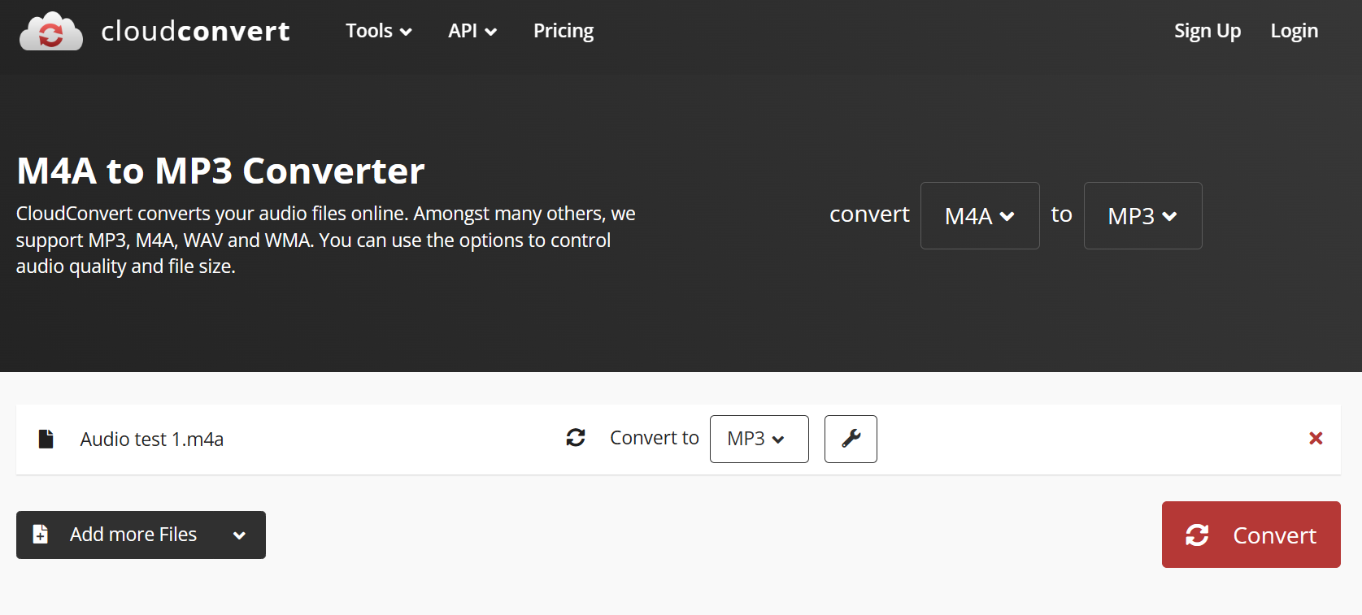Click the Add more Files button
Screen dimensions: 1362x615
(133, 535)
